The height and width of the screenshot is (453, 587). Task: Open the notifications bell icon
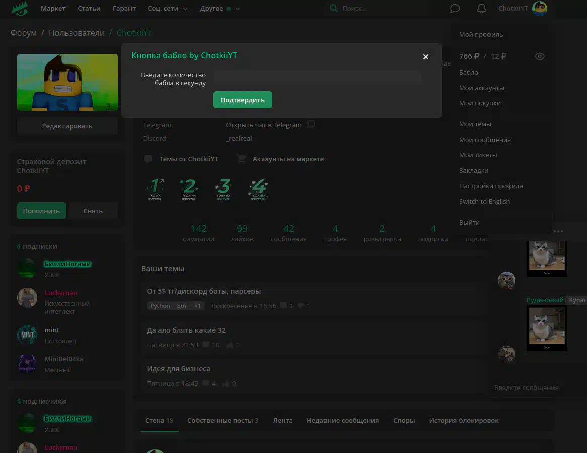pyautogui.click(x=482, y=9)
